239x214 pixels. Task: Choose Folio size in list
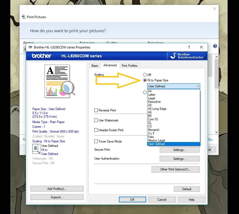click(x=174, y=137)
